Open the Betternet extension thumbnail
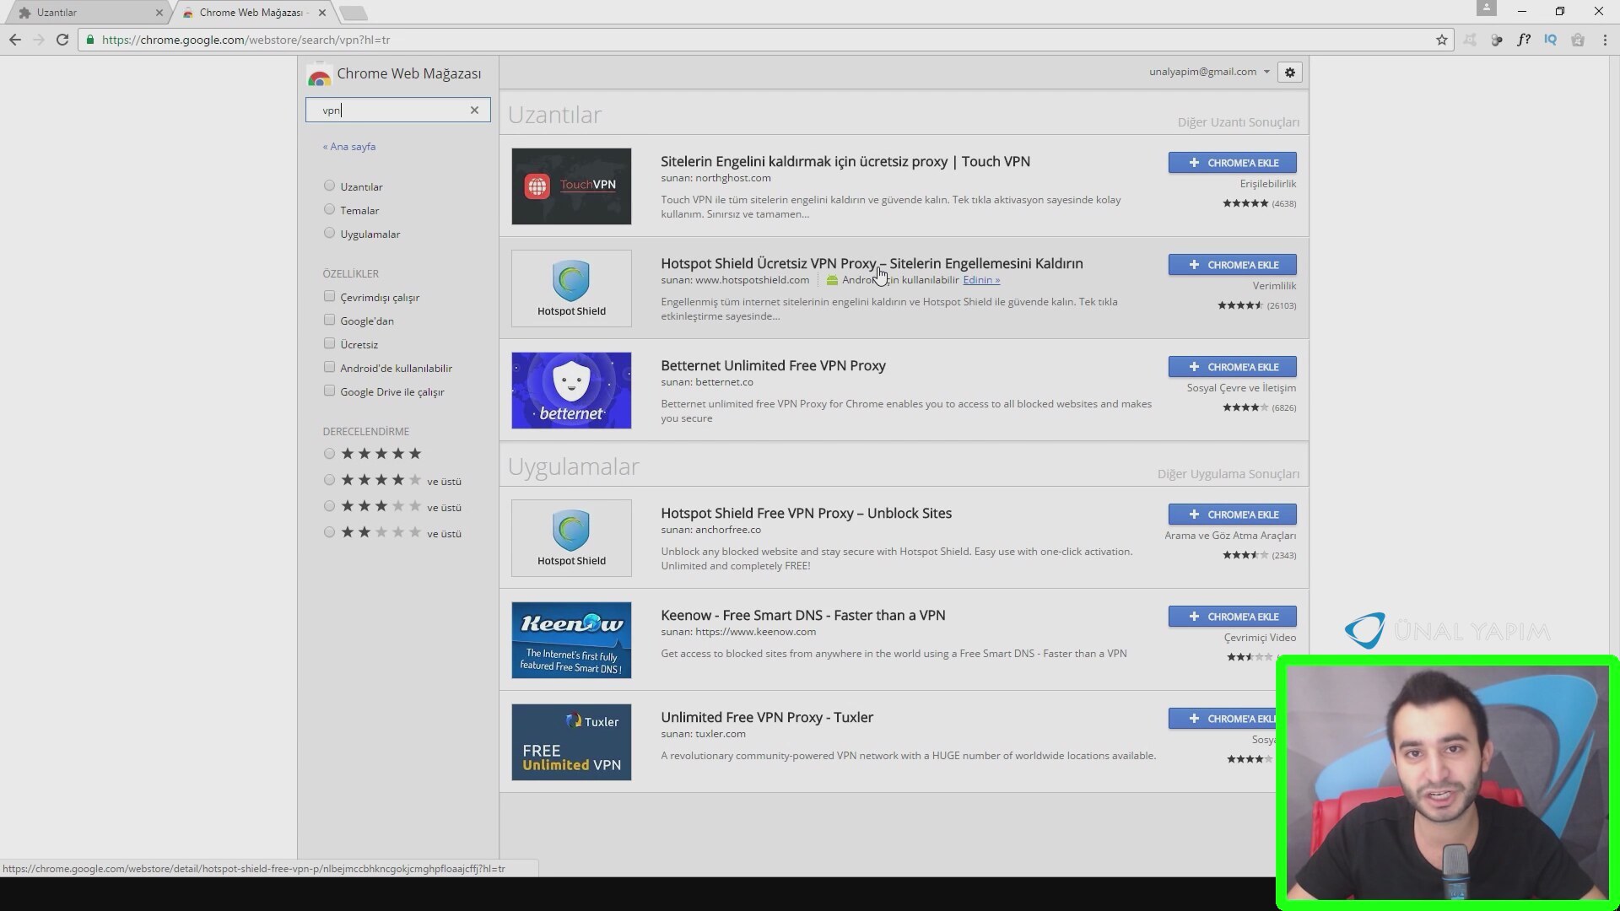Image resolution: width=1620 pixels, height=911 pixels. (x=571, y=391)
